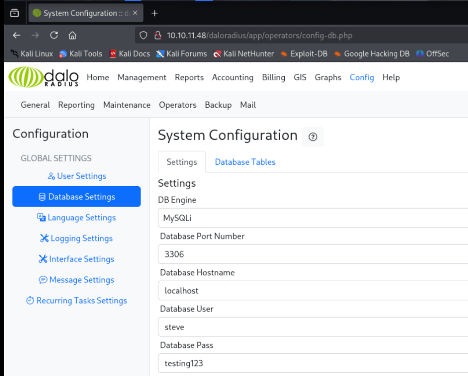The height and width of the screenshot is (376, 468).
Task: Click the Configuration sidebar heading
Action: pyautogui.click(x=50, y=134)
